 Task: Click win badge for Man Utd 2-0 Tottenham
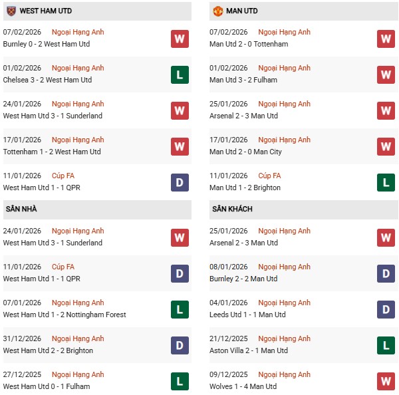[x=386, y=39]
